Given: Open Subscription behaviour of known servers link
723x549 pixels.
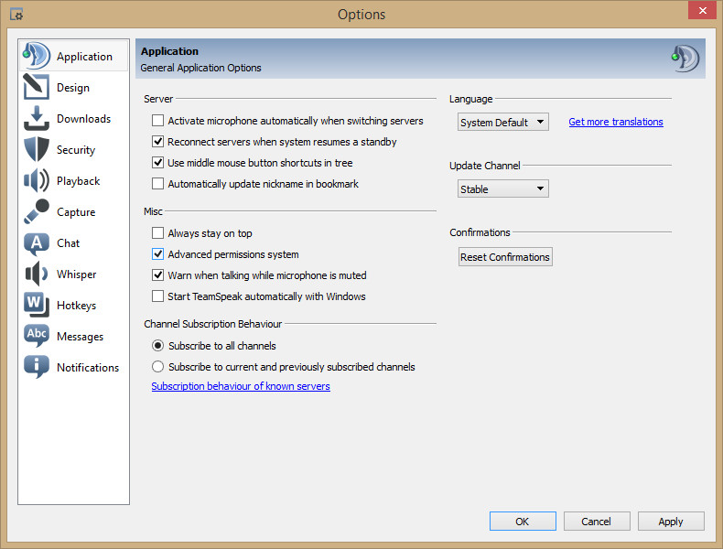Looking at the screenshot, I should (x=241, y=386).
